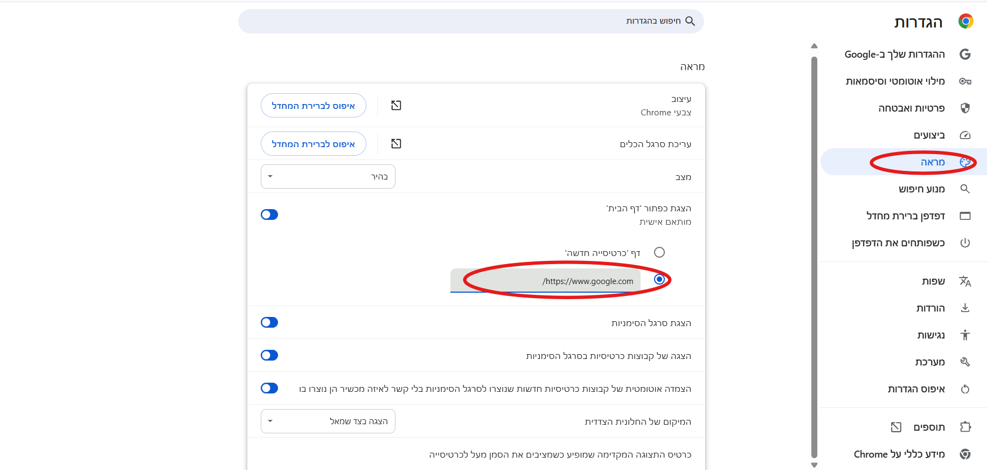This screenshot has height=470, width=987.
Task: Click the puzzle piece icon for תוספים
Action: click(965, 427)
